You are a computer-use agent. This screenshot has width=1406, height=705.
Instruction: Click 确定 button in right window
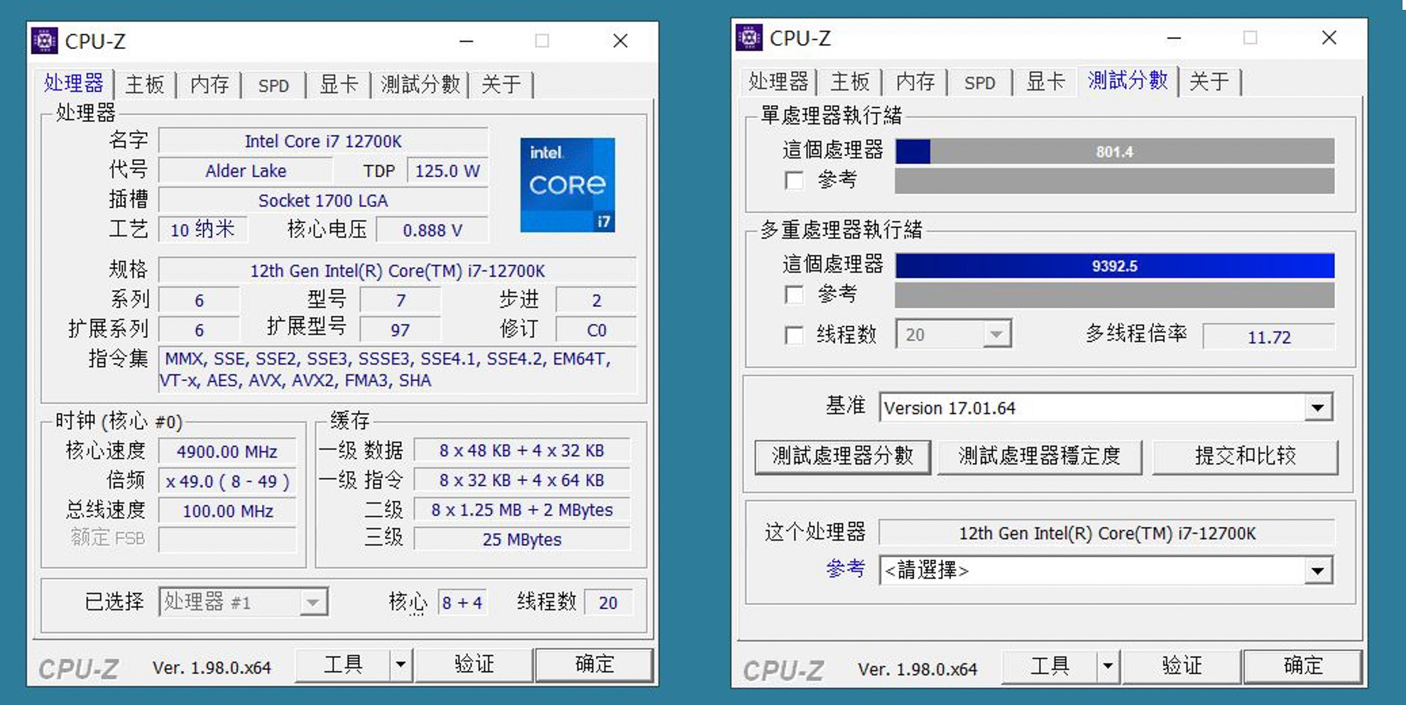click(1303, 666)
